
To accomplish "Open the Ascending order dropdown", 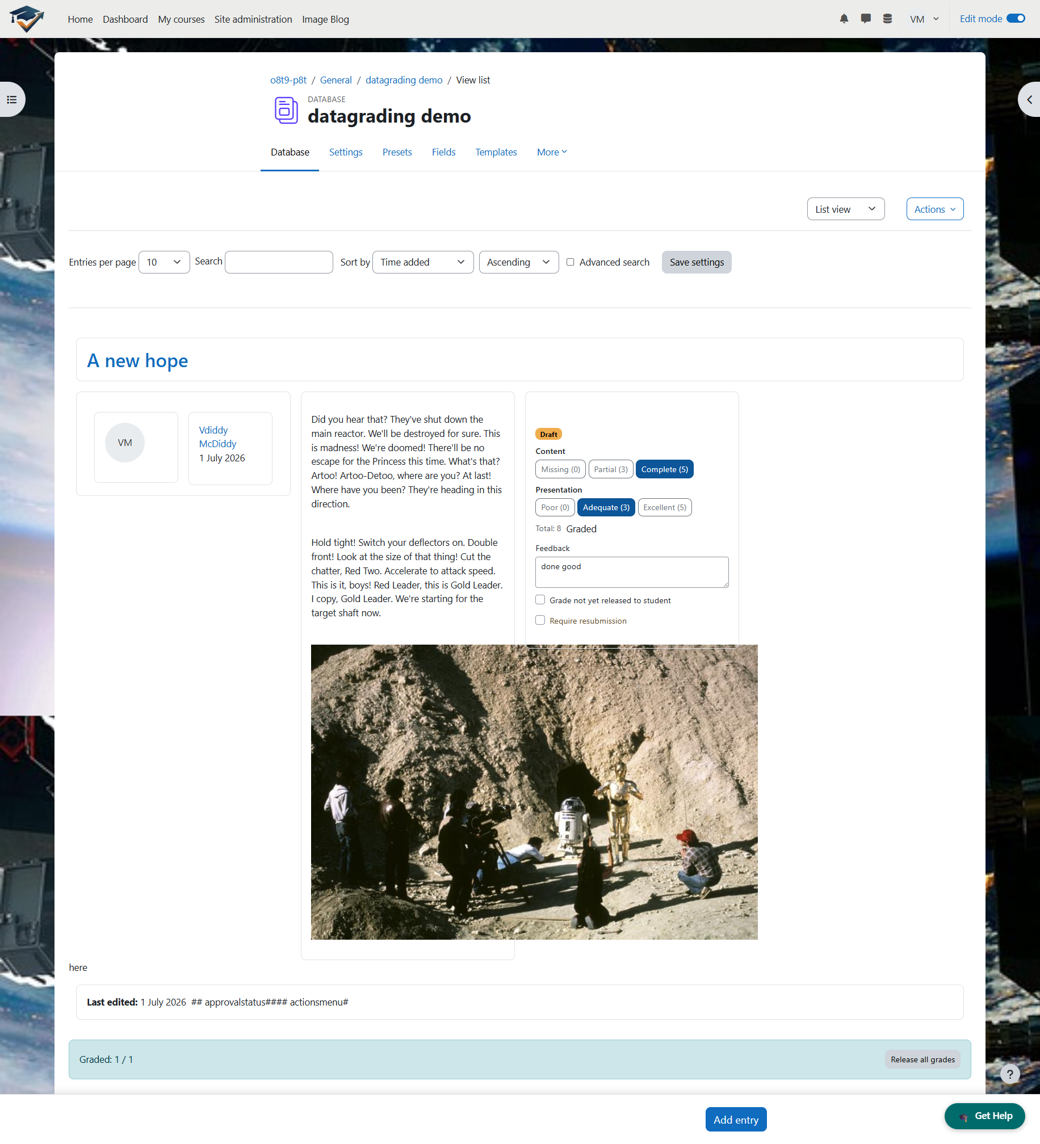I will (519, 262).
